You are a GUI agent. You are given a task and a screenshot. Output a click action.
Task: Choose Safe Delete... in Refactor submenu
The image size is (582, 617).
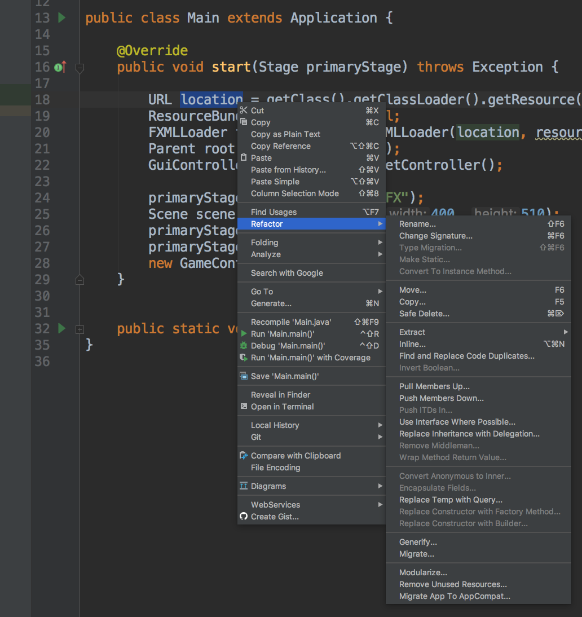click(478, 313)
